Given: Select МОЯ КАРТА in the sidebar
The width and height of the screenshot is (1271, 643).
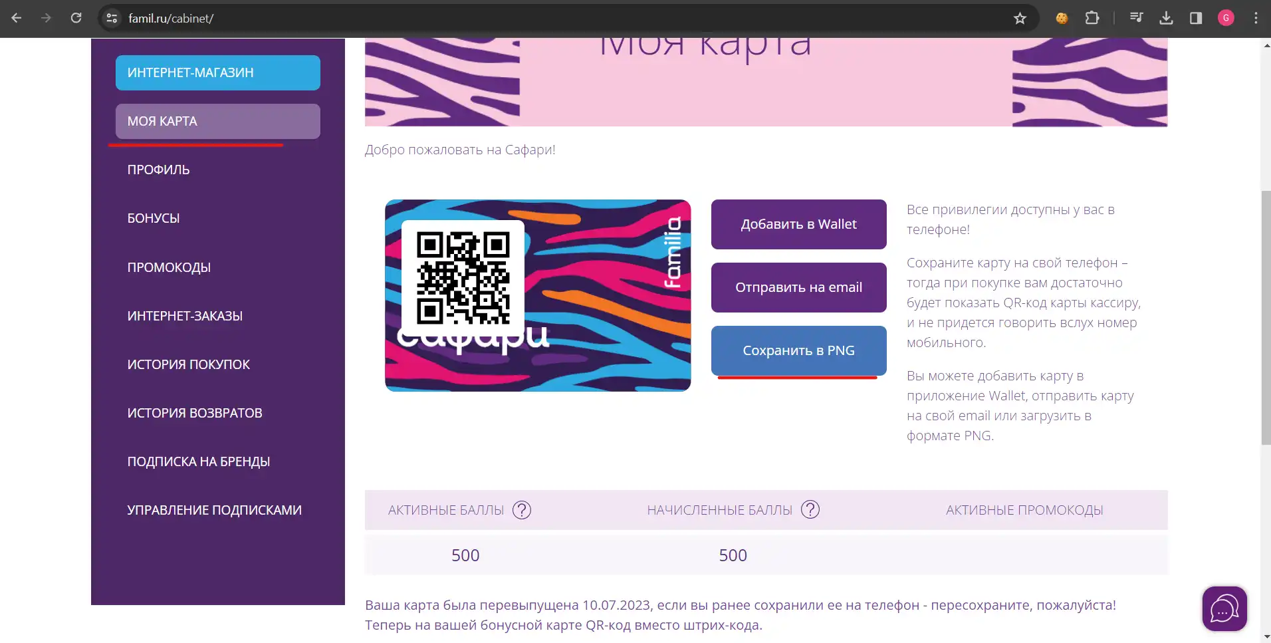Looking at the screenshot, I should click(218, 121).
